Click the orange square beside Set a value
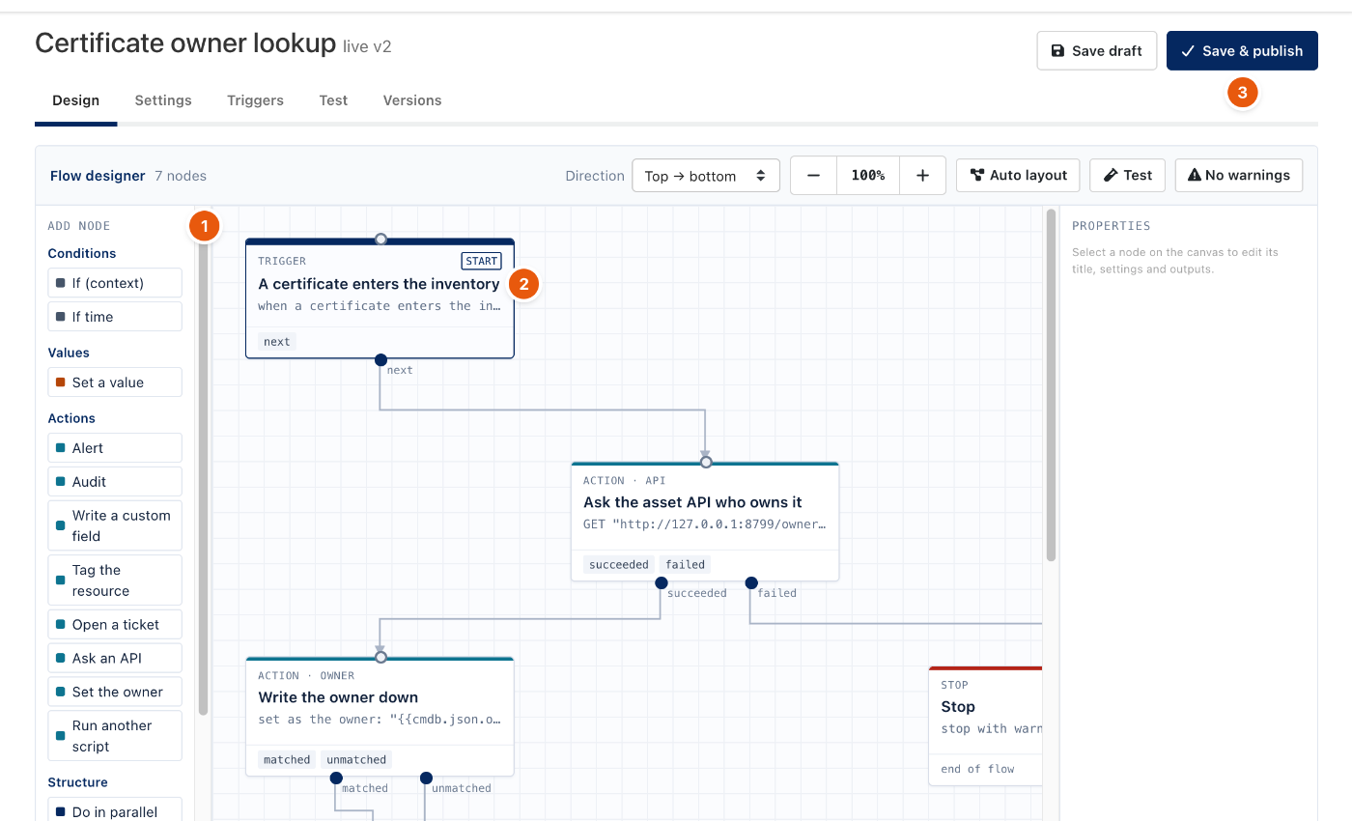The height and width of the screenshot is (821, 1352). (61, 382)
